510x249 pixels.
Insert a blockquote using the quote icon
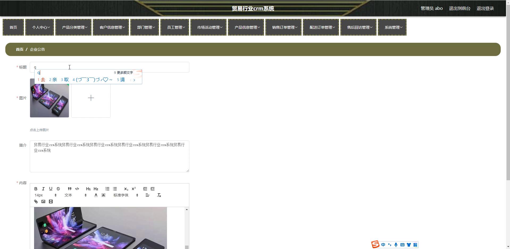(70, 189)
